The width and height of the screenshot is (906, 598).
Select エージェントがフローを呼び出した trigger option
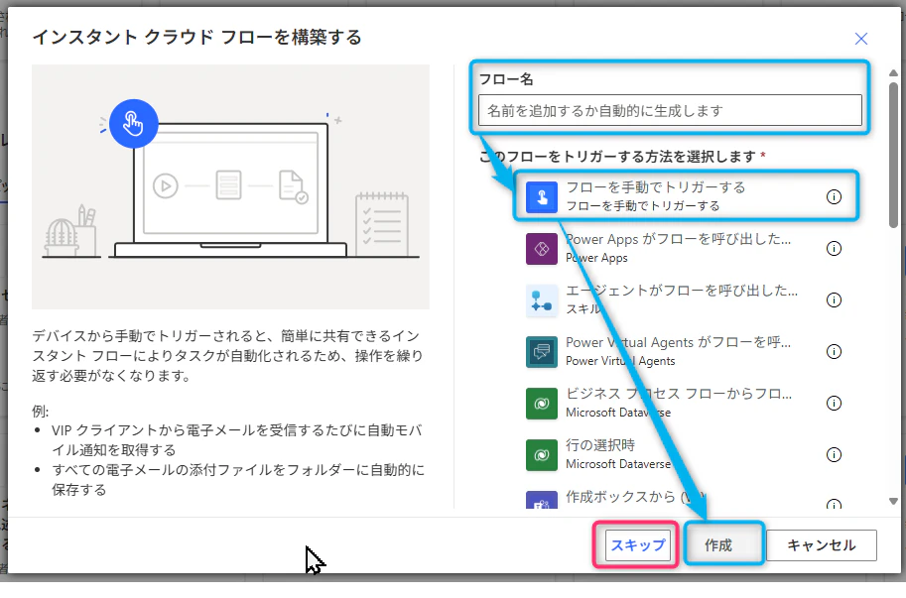pyautogui.click(x=686, y=300)
